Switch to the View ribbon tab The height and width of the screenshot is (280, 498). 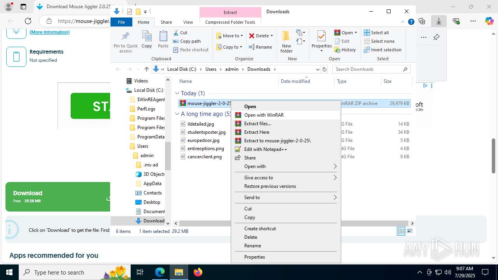(188, 22)
